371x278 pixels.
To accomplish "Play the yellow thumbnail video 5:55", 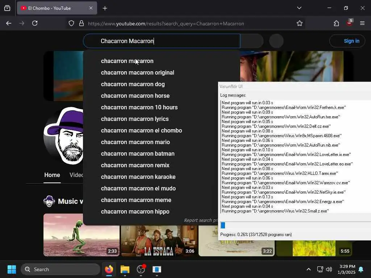I will [x=314, y=248].
